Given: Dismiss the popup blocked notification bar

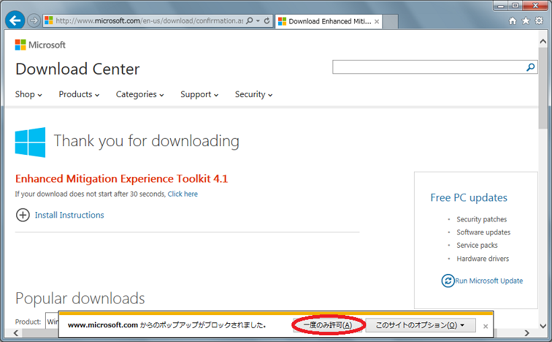Looking at the screenshot, I should pyautogui.click(x=485, y=326).
